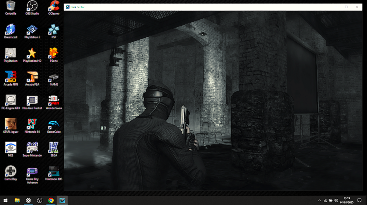Image resolution: width=367 pixels, height=205 pixels.
Task: Open the Windows Start menu
Action: (x=6, y=200)
